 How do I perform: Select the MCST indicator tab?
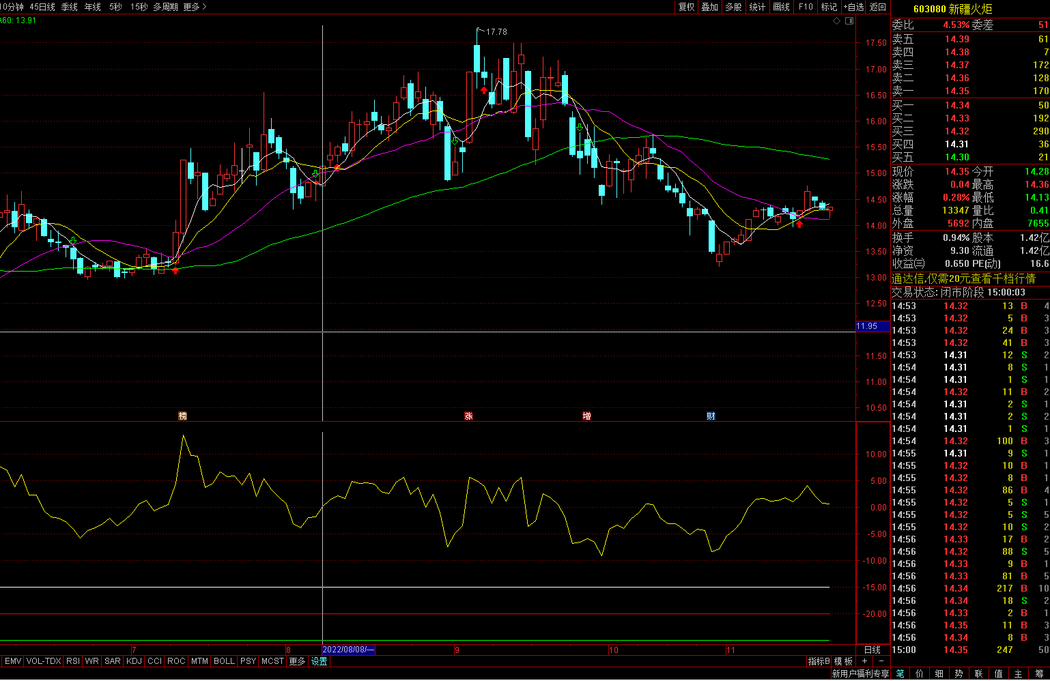(272, 661)
